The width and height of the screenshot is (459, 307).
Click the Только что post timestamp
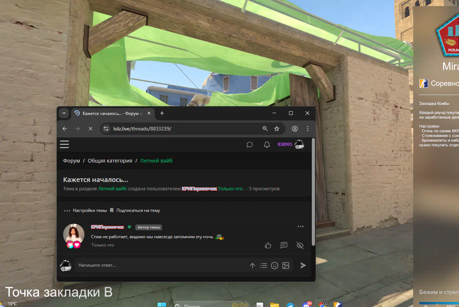(x=102, y=245)
